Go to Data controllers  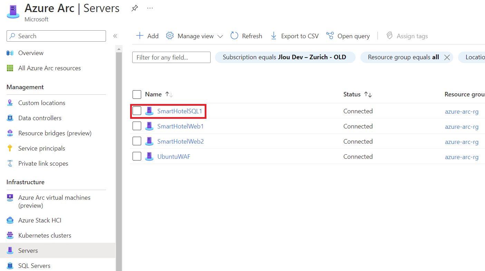[40, 118]
